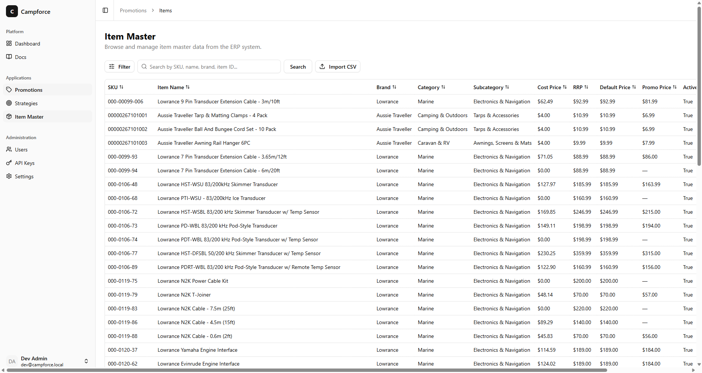
Task: Click 'Lowrance N2K Power Cable Kit'
Action: pos(193,281)
